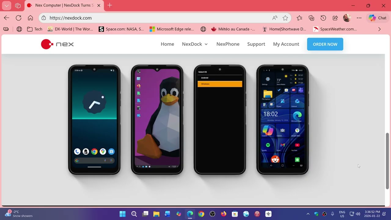This screenshot has height=220, width=391.
Task: Click the Windows tiles phone image
Action: pos(283,120)
